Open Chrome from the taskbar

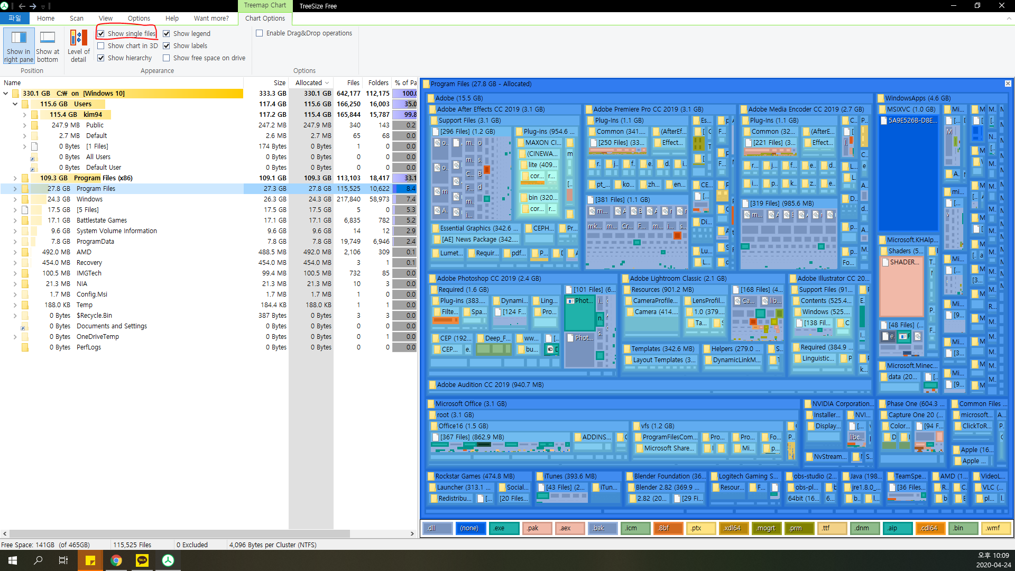pyautogui.click(x=116, y=560)
